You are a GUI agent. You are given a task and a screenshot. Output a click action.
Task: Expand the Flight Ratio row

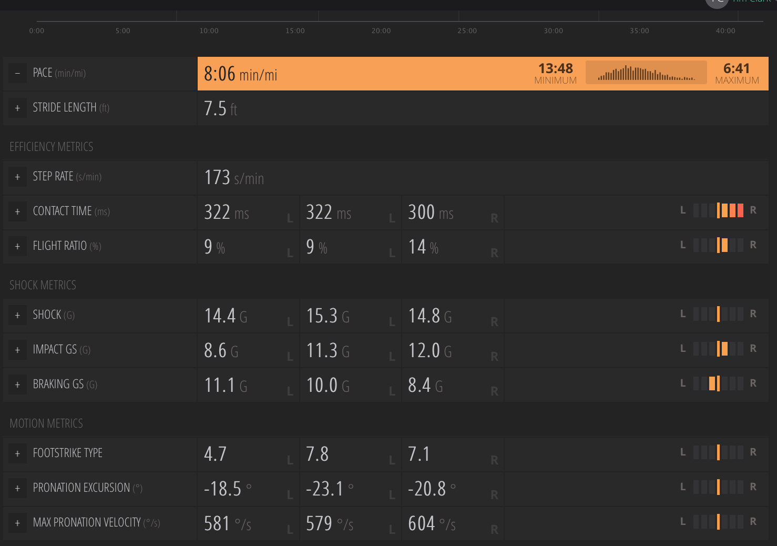tap(17, 246)
